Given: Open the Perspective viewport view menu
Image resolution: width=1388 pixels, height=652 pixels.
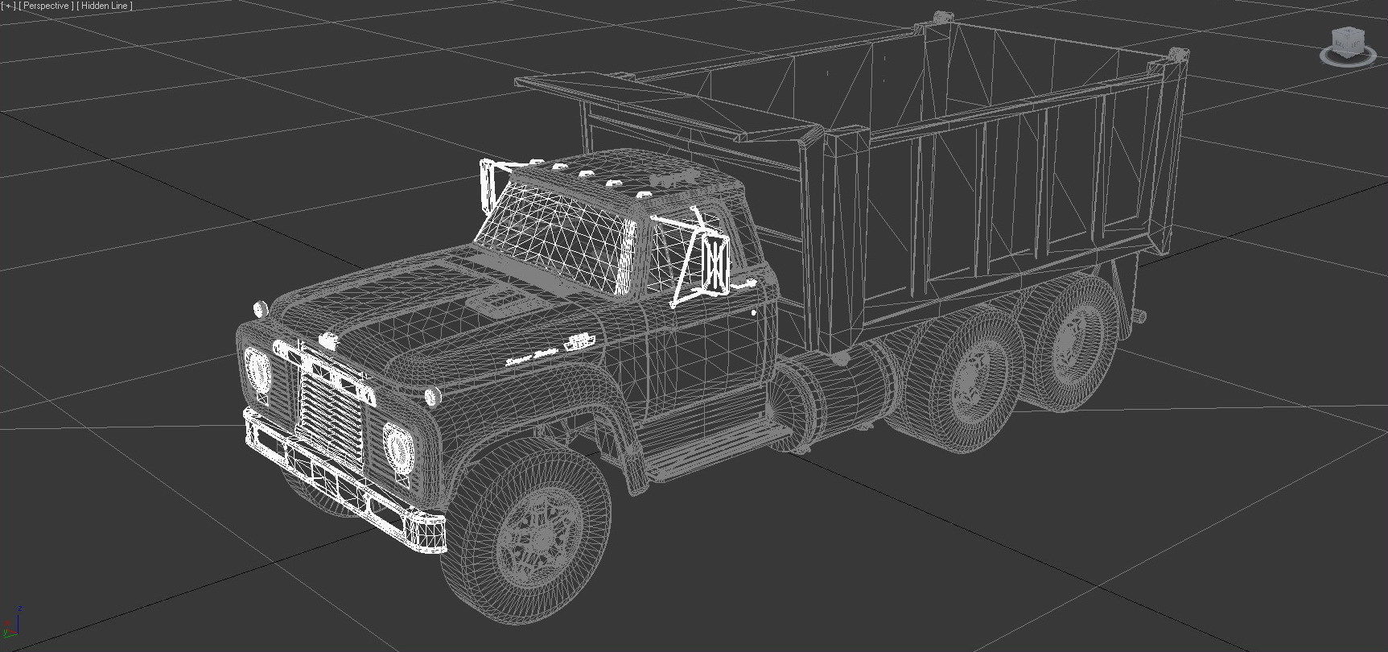Looking at the screenshot, I should 46,6.
